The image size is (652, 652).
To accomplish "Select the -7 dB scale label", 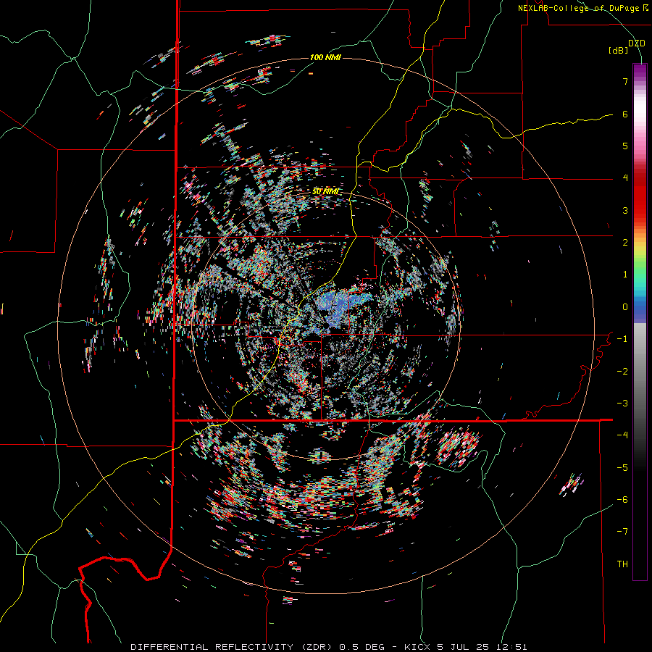I will tap(622, 532).
